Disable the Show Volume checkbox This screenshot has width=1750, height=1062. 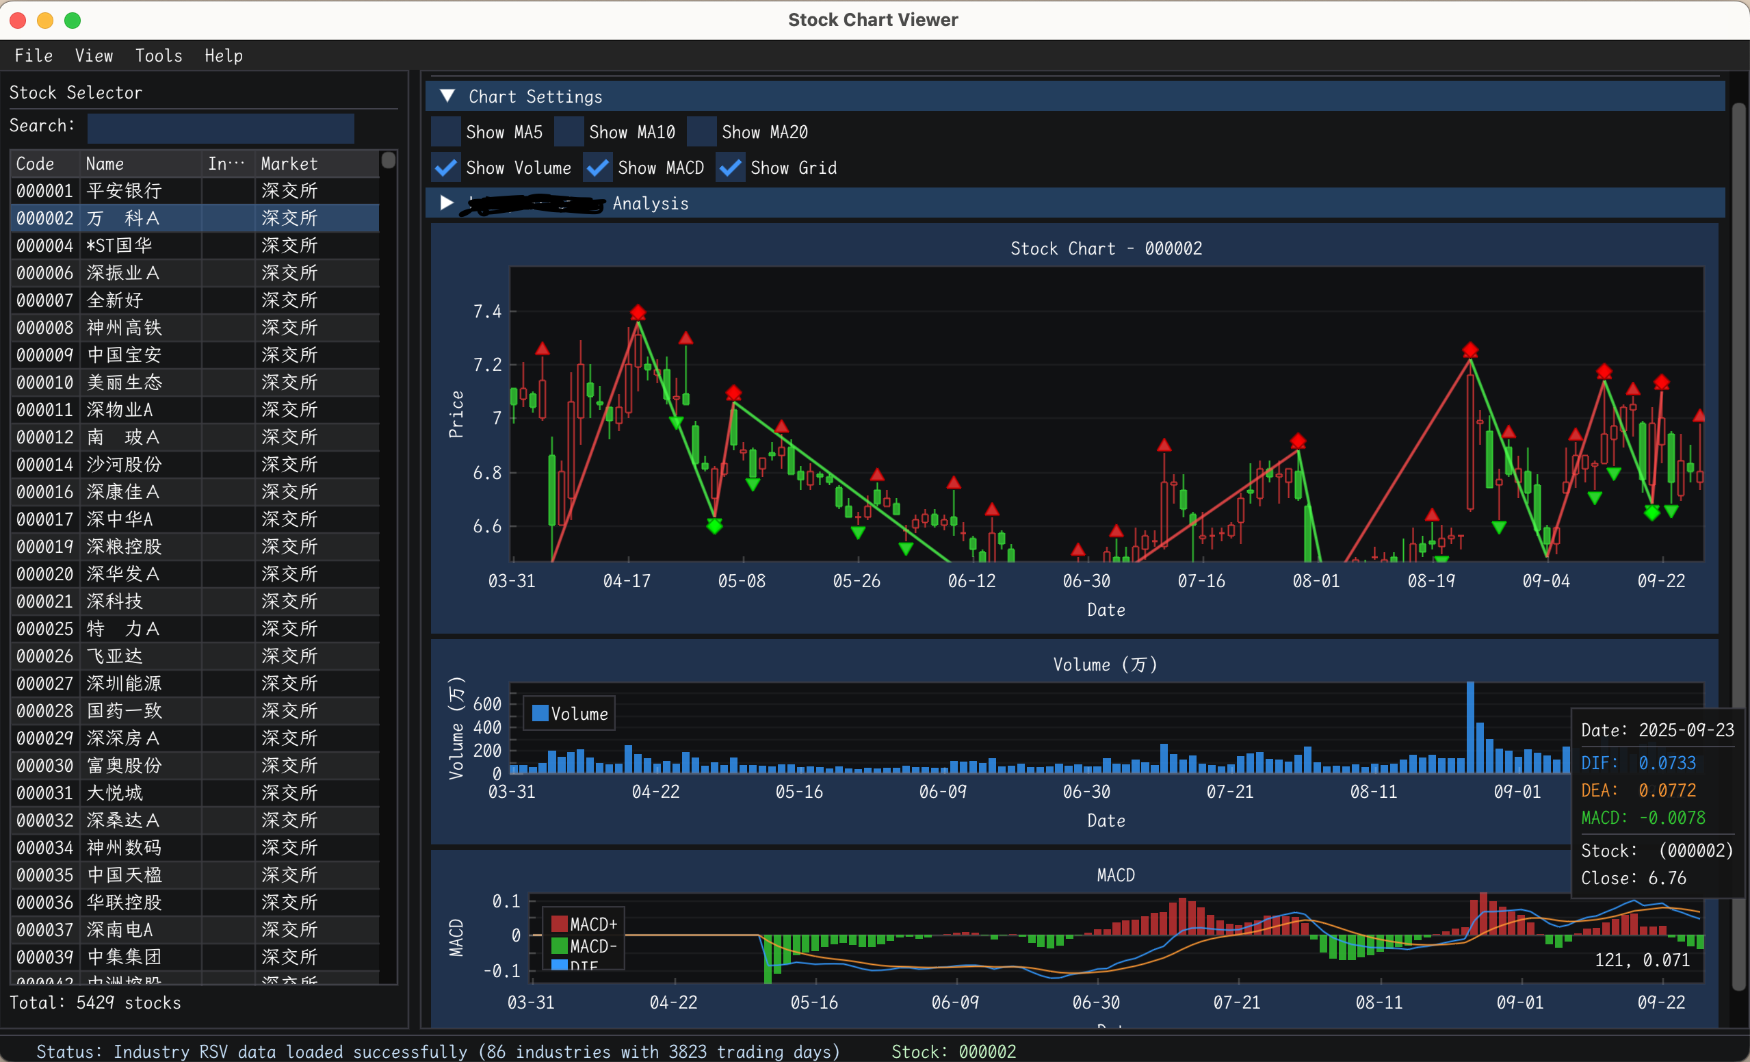point(446,168)
